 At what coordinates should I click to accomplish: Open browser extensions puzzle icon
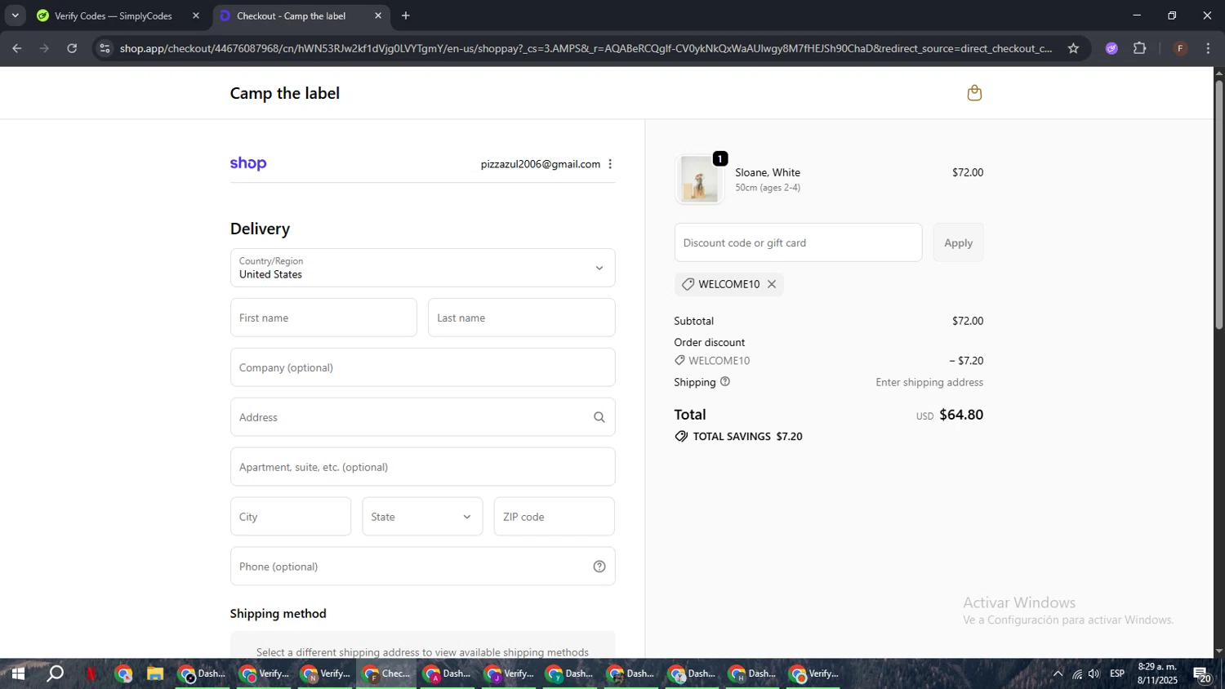point(1140,48)
